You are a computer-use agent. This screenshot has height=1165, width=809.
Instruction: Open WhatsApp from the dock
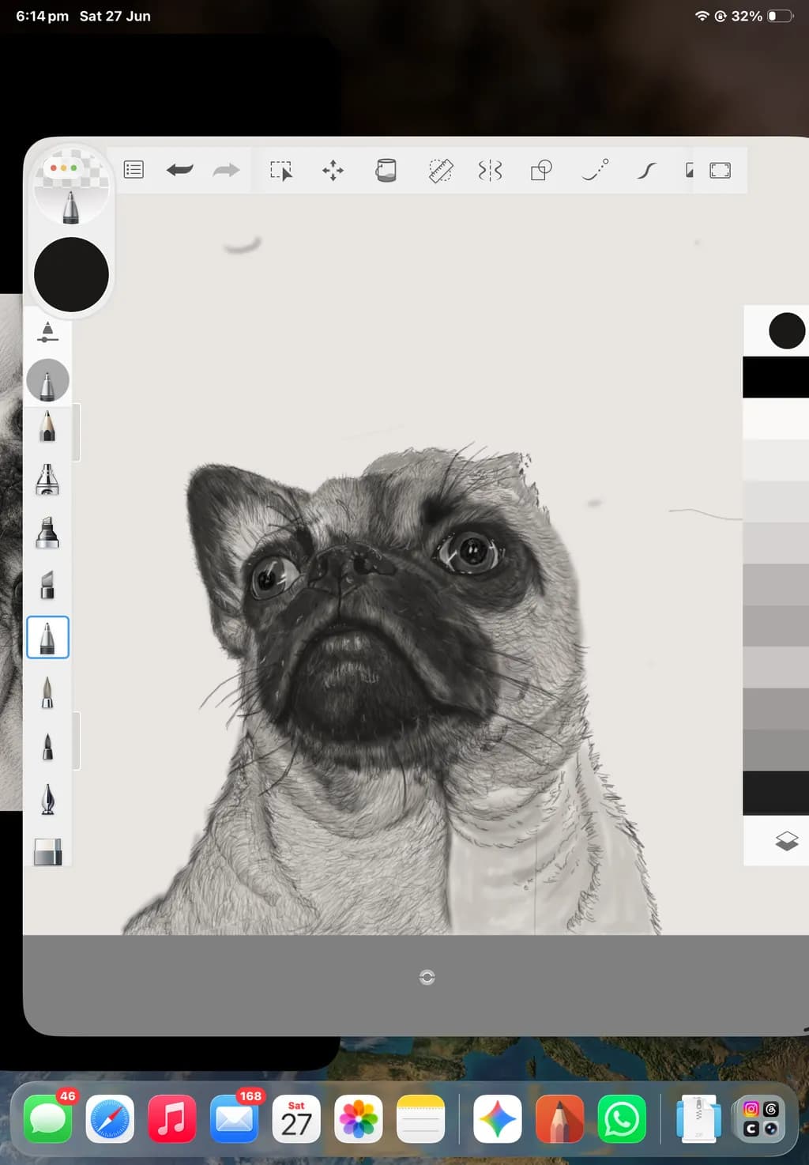click(x=622, y=1119)
